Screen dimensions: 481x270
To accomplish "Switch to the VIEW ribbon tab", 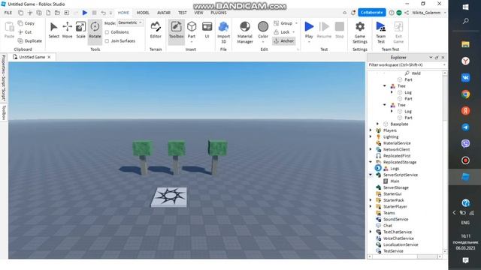I will point(198,13).
